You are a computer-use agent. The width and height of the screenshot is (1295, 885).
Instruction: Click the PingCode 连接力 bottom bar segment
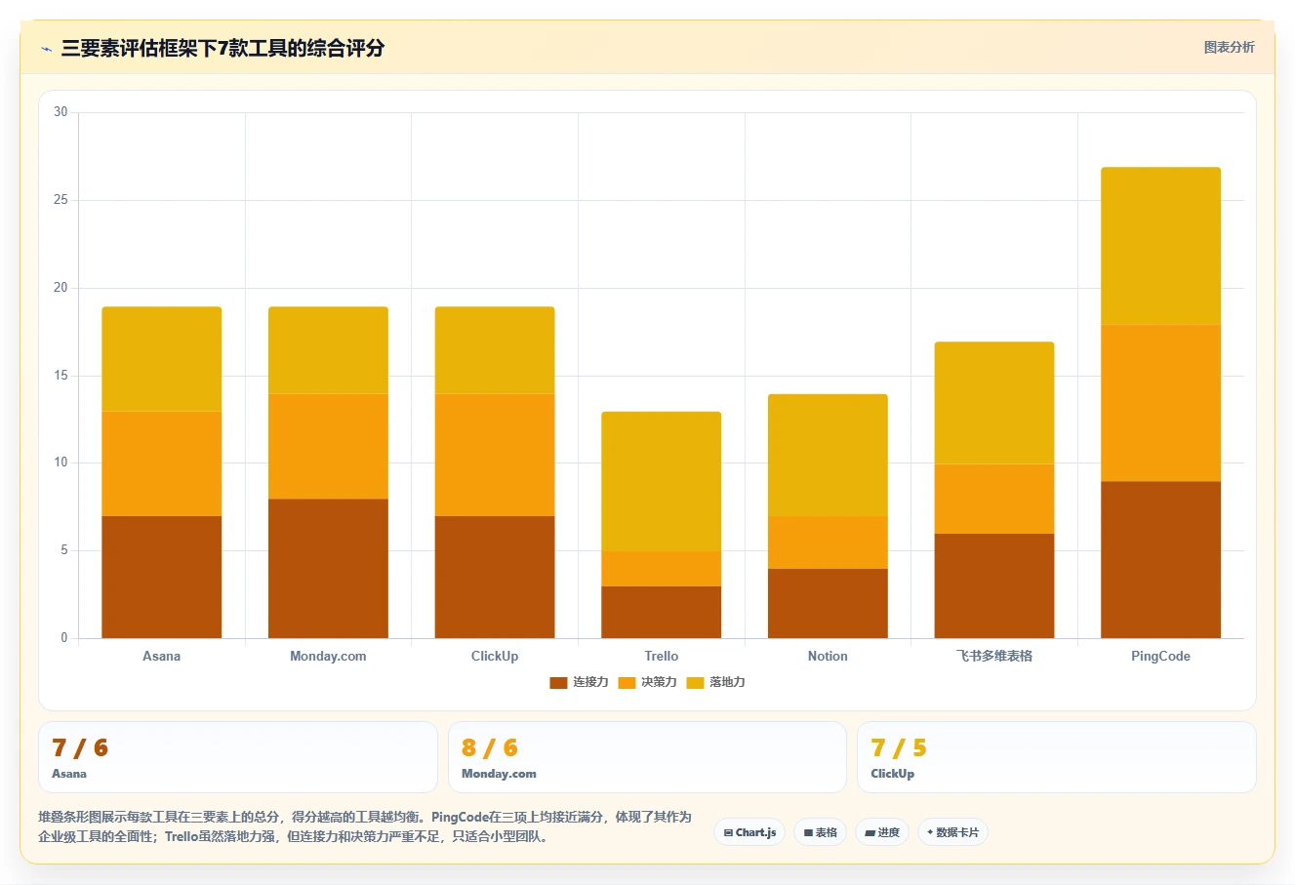coord(1160,560)
